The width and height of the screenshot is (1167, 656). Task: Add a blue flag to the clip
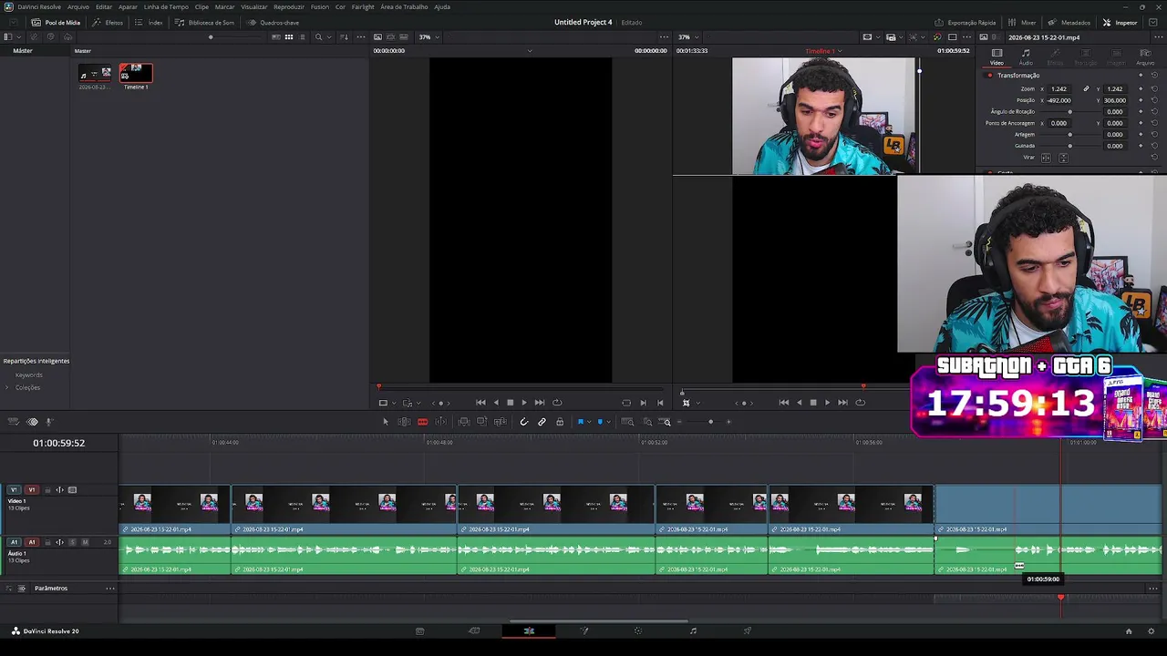[x=580, y=422]
